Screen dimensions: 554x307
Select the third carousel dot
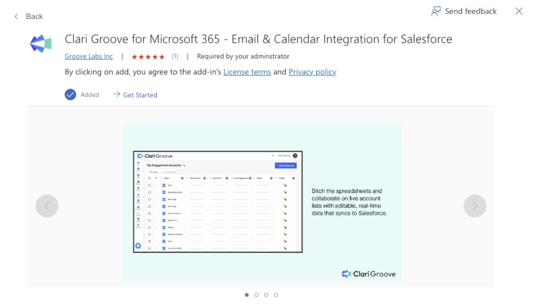(266, 295)
